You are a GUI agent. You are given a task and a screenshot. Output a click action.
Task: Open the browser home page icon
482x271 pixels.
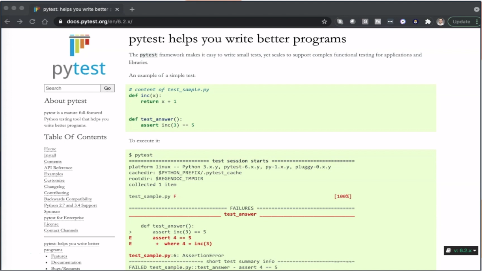[45, 22]
